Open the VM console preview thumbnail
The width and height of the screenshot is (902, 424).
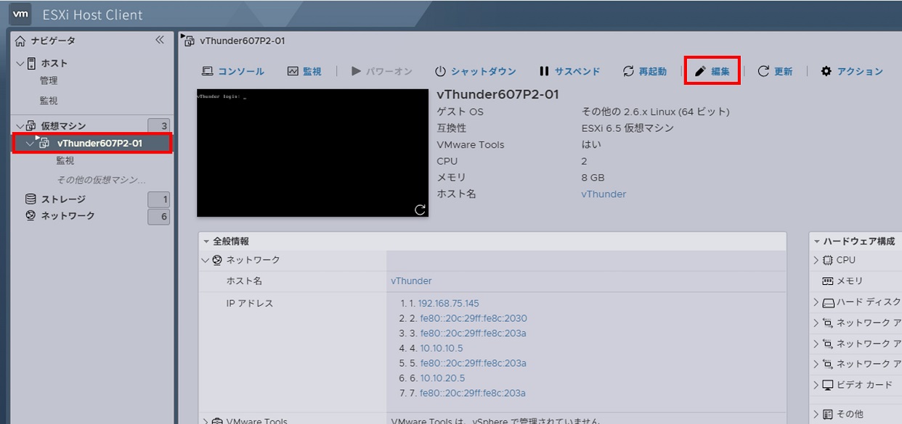click(x=312, y=152)
